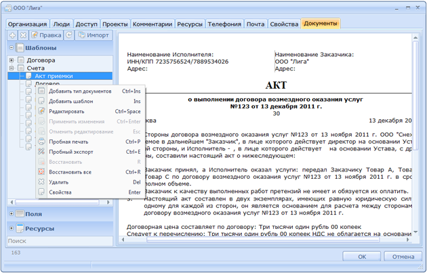
Task: Expand the Договора tree node
Action: pos(12,60)
